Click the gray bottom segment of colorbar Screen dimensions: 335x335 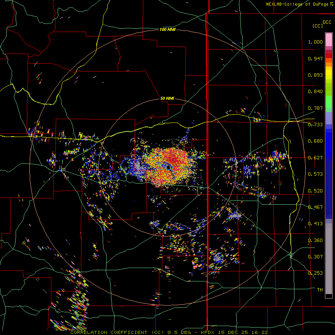tap(329, 259)
